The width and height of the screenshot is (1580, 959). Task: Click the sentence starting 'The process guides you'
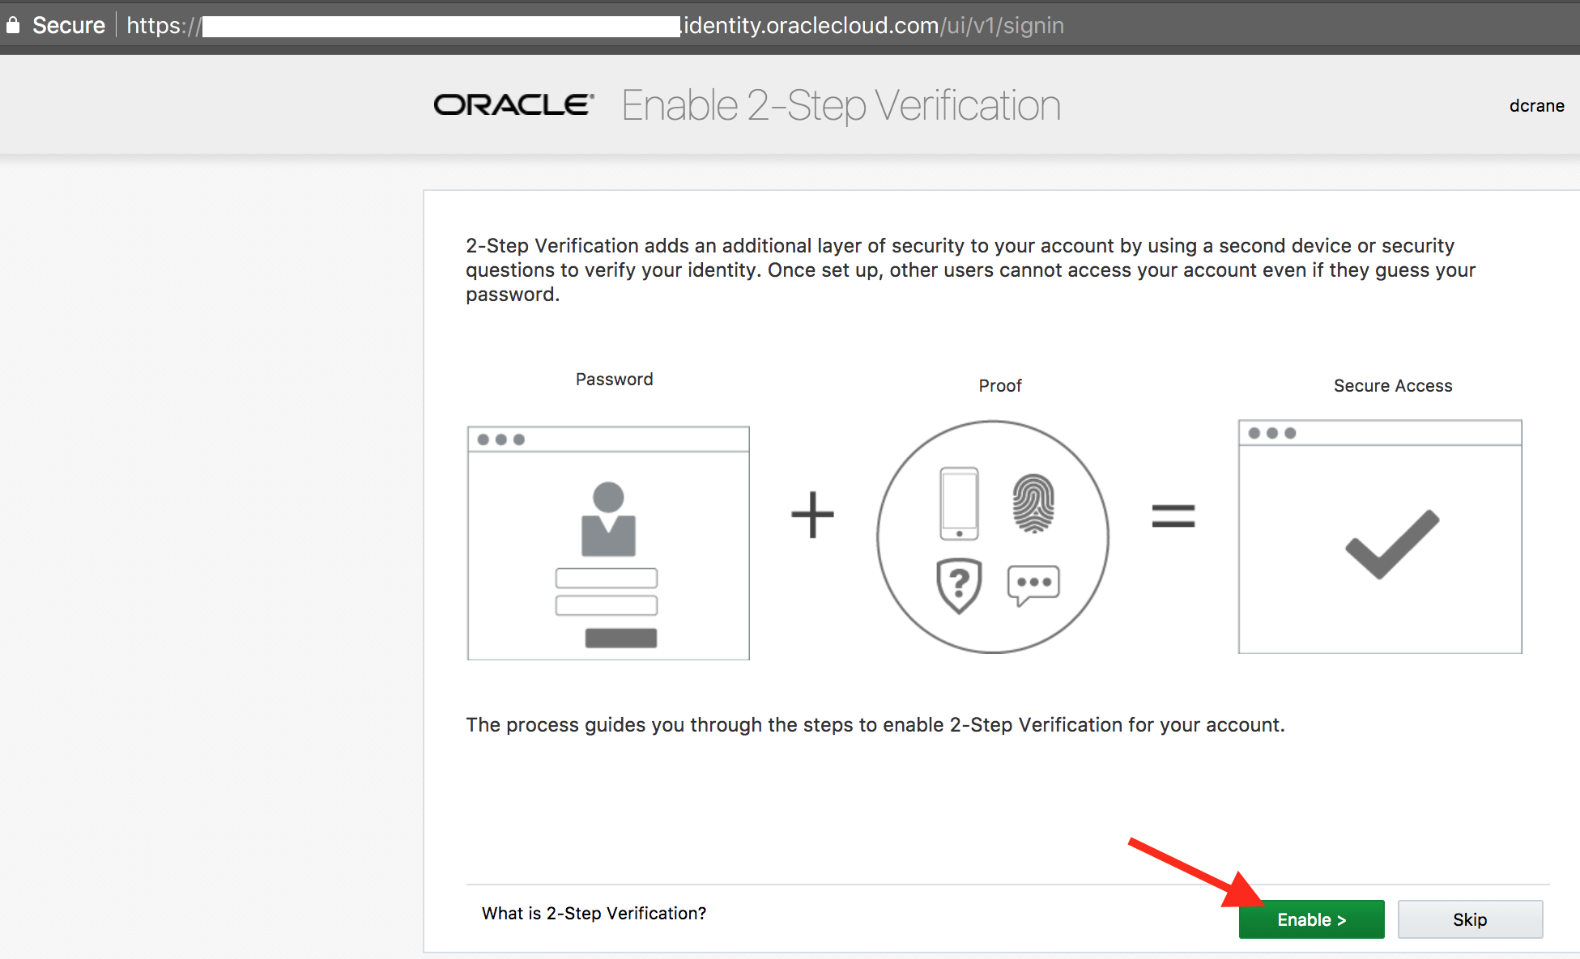(x=875, y=725)
